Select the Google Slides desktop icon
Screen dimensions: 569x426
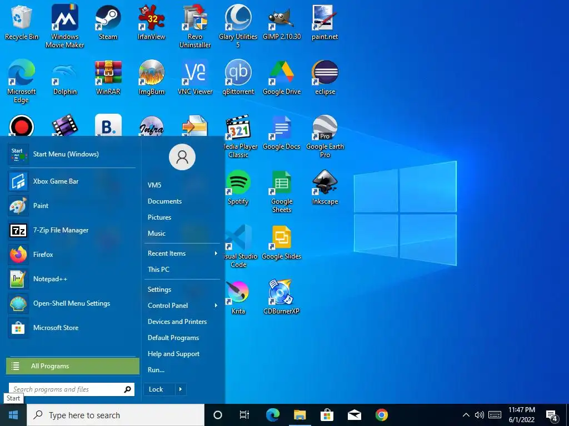282,242
